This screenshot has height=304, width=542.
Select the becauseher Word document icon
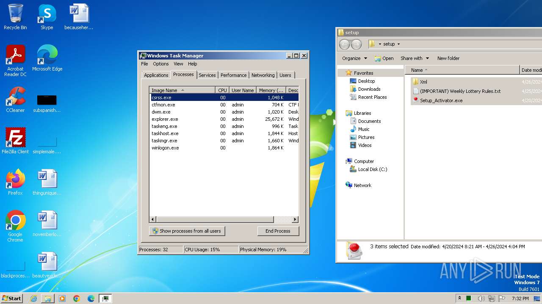click(79, 17)
